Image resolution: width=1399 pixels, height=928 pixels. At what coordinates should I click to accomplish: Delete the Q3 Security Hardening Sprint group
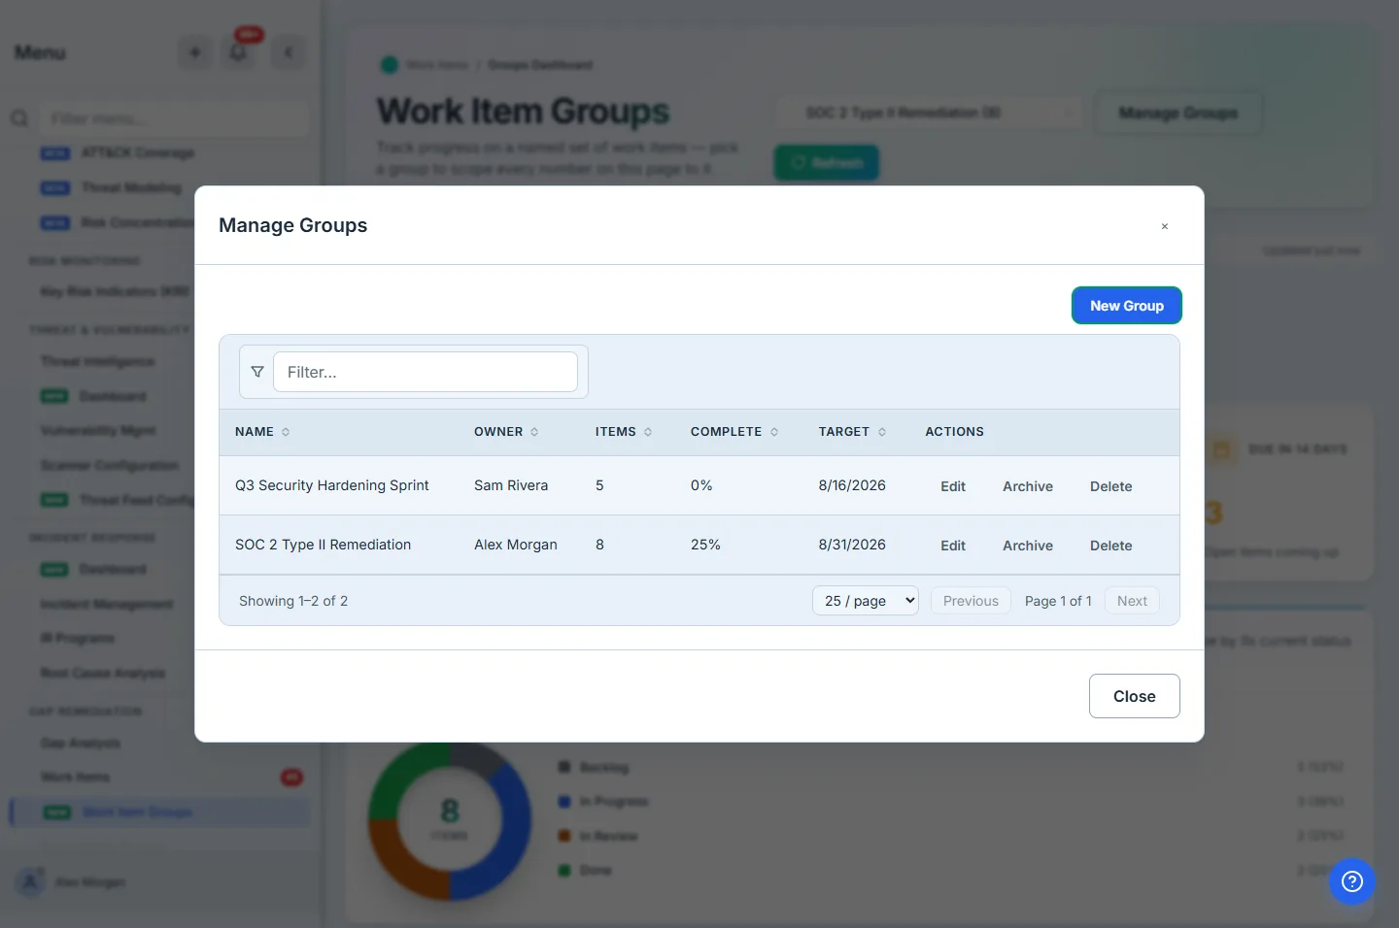(1110, 486)
